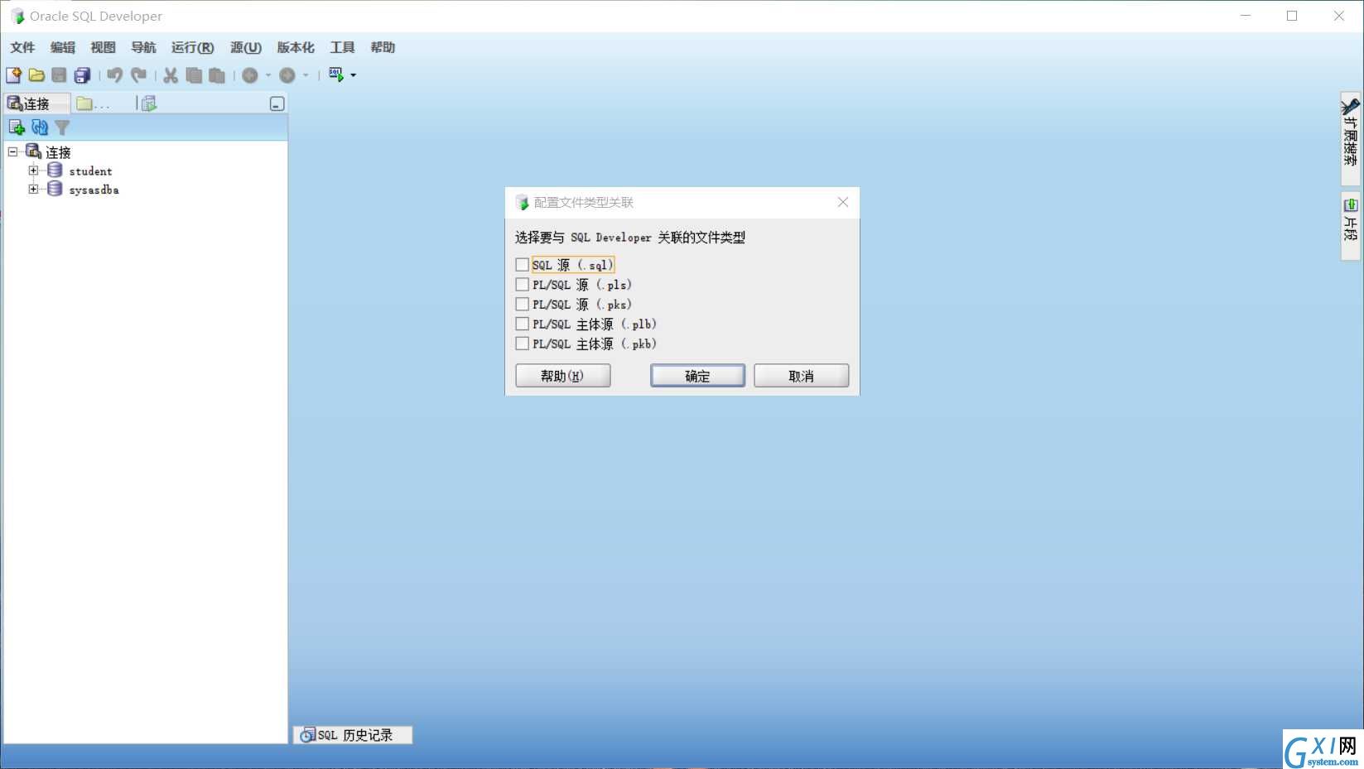Click the Redo toolbar icon
Image resolution: width=1364 pixels, height=769 pixels.
coord(139,75)
